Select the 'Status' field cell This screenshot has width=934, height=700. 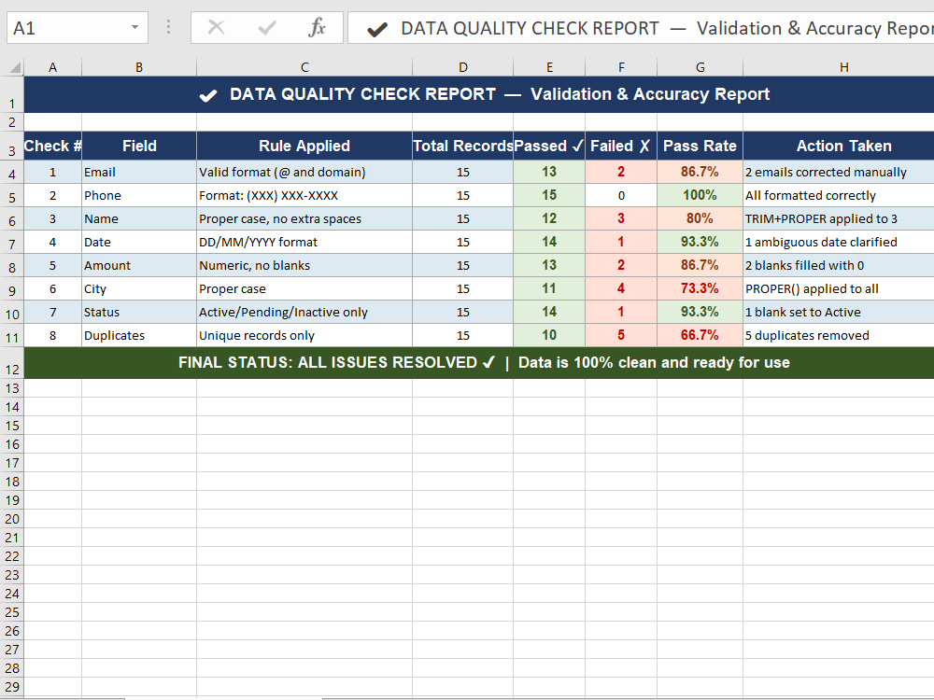139,312
